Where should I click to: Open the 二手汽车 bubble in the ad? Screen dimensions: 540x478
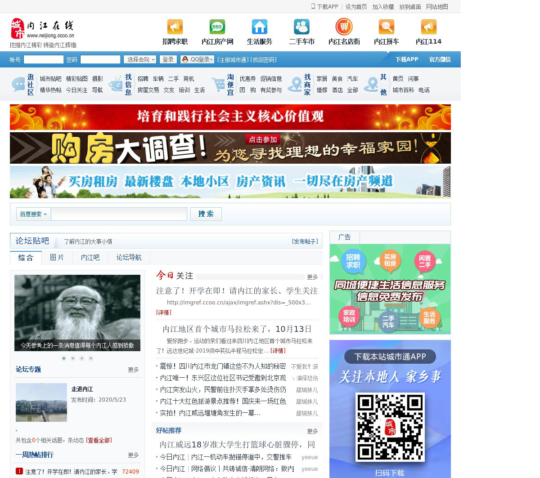(388, 321)
